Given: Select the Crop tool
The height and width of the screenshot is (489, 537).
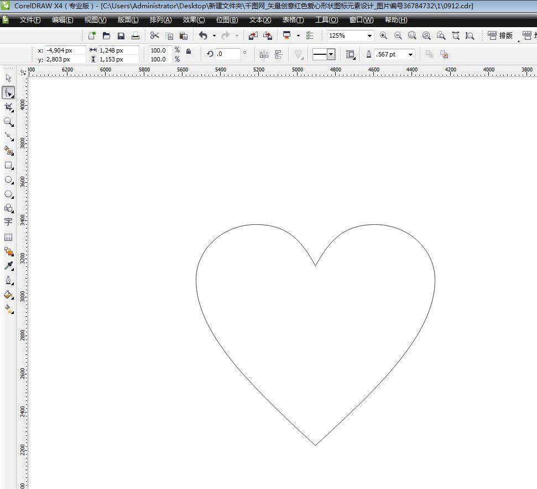Looking at the screenshot, I should 8,107.
